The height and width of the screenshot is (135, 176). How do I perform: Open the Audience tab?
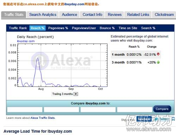click(69, 15)
